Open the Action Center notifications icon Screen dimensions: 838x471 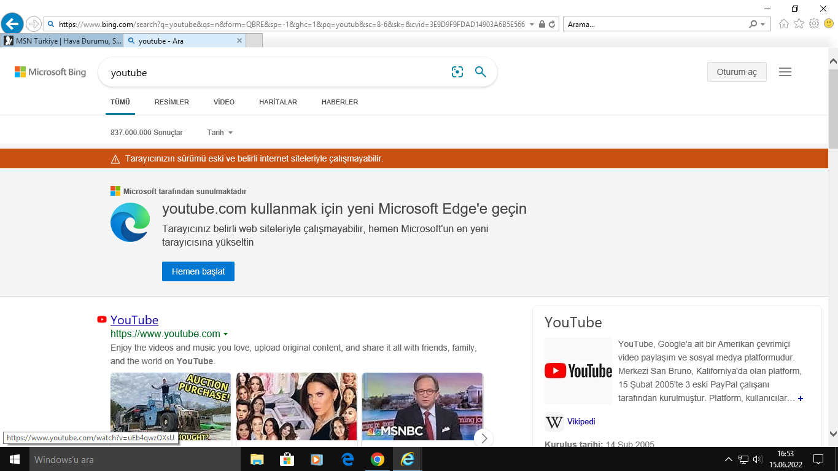coord(818,459)
